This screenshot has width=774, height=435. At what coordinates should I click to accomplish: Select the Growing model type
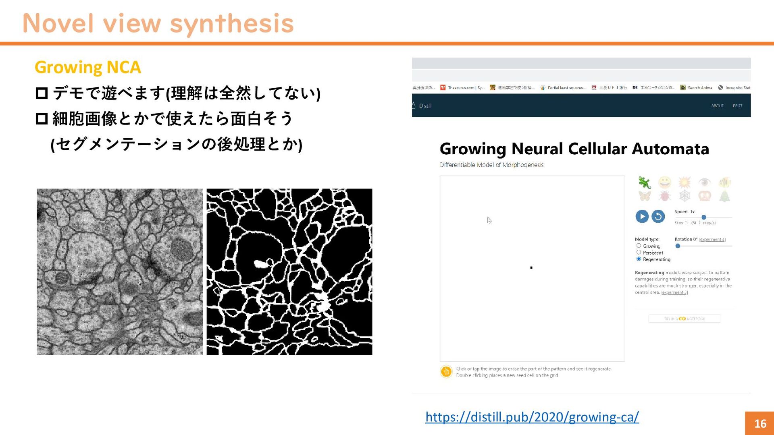[x=639, y=246]
